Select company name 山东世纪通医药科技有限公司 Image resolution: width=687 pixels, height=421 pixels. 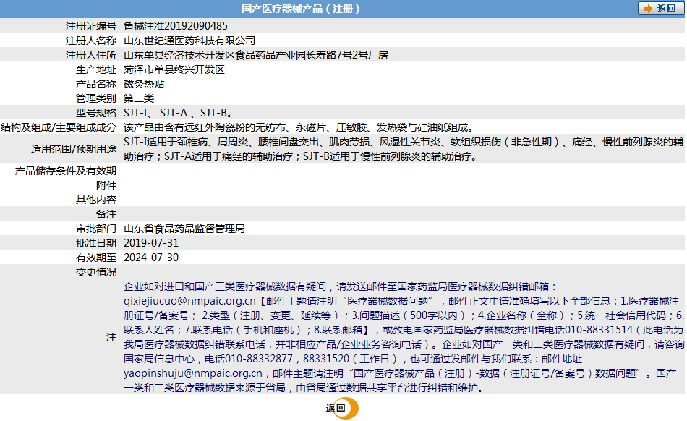point(189,41)
